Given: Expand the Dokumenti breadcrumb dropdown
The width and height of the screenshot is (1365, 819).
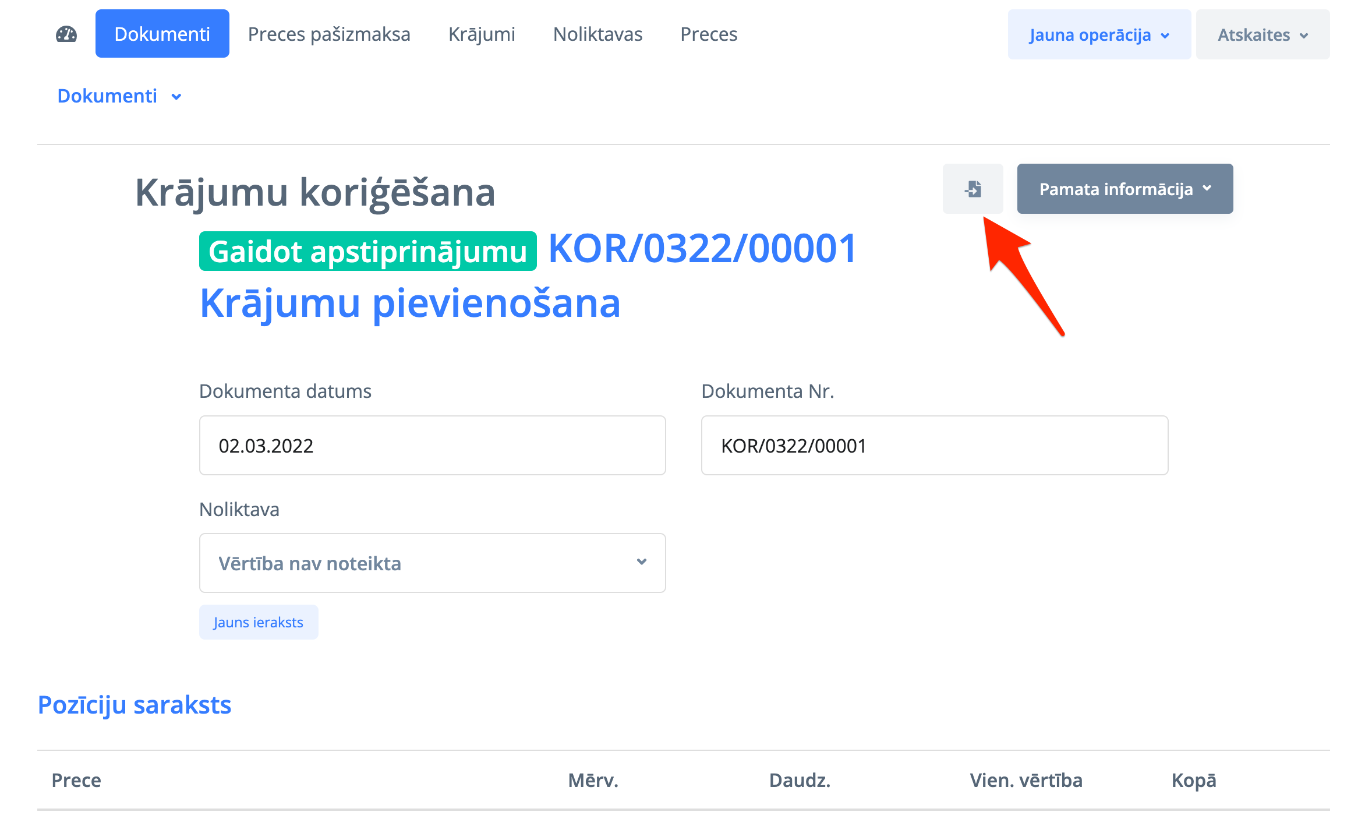Looking at the screenshot, I should (x=119, y=96).
